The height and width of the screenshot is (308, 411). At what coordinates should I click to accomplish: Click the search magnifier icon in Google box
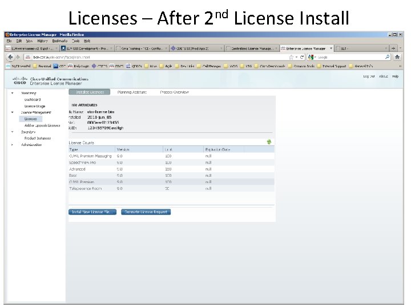click(387, 57)
